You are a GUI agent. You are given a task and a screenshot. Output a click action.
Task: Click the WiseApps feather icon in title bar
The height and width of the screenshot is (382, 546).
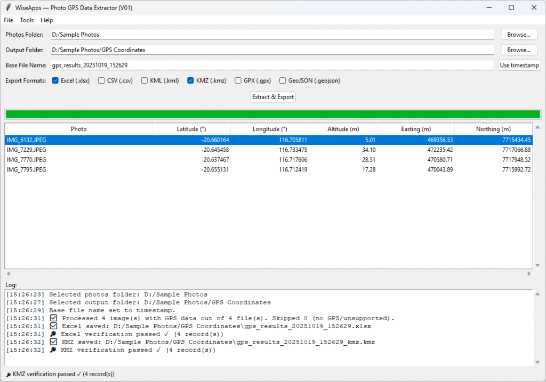click(x=8, y=7)
